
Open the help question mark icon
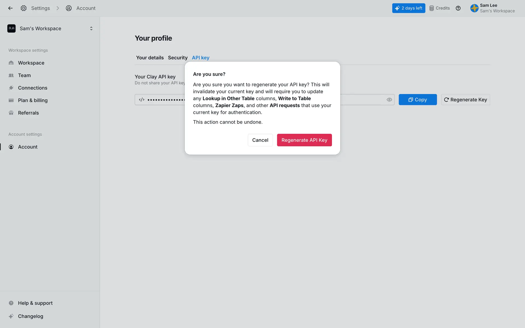pos(458,8)
